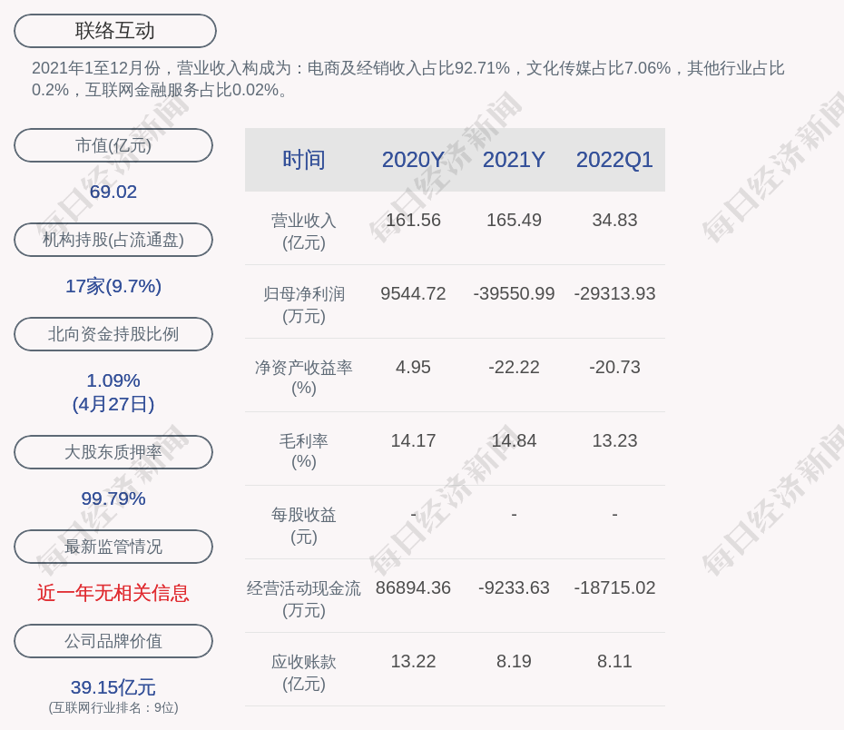Screen dimensions: 844x730
Task: Select gross margin value 14.17
Action: point(414,441)
